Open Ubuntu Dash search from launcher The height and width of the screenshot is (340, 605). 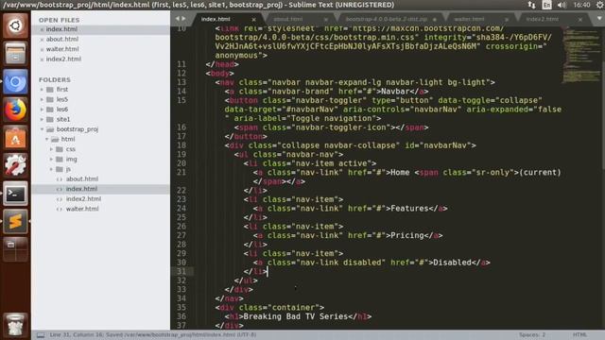pyautogui.click(x=15, y=25)
